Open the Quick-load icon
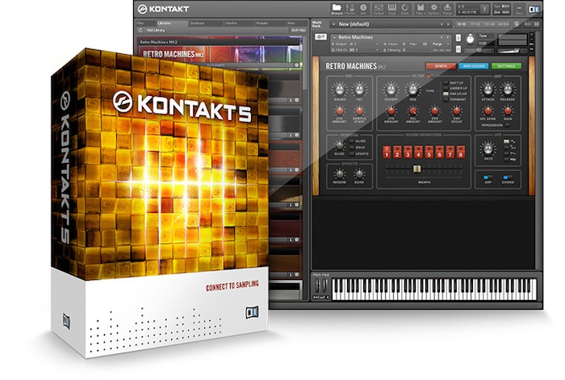565x380 pixels. pyautogui.click(x=405, y=9)
